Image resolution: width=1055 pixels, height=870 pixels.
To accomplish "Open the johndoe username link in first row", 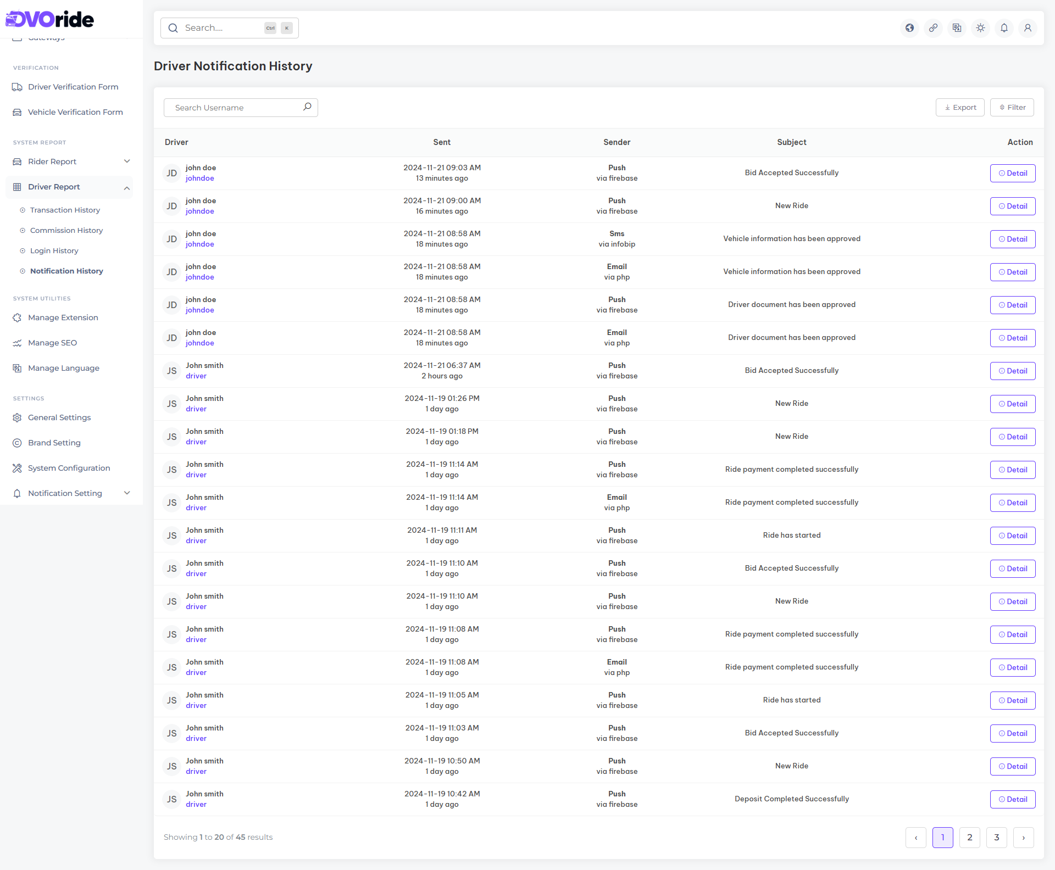I will [199, 179].
